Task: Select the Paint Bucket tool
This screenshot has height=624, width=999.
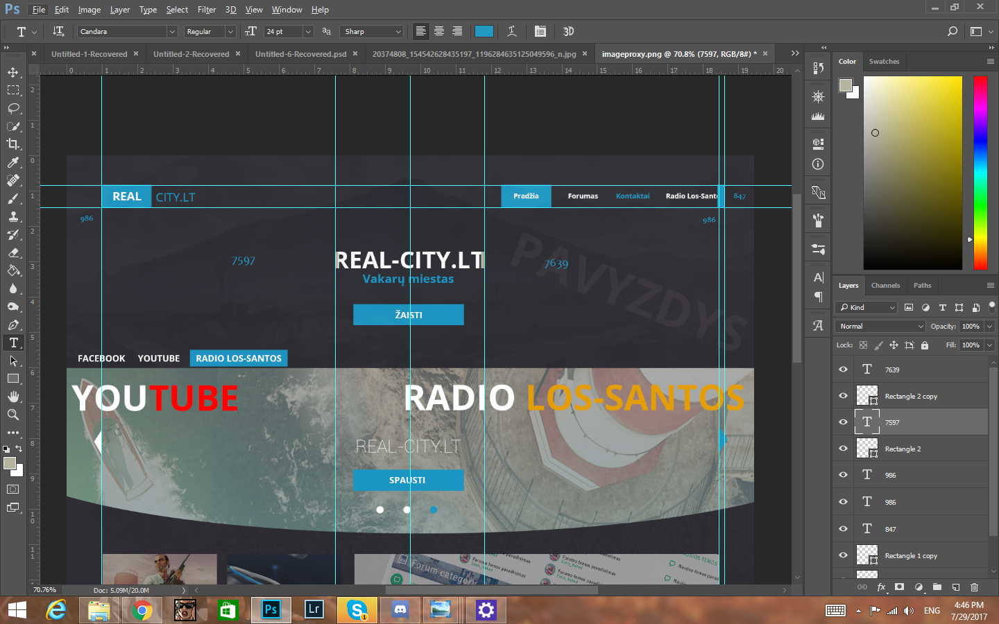Action: 13,270
